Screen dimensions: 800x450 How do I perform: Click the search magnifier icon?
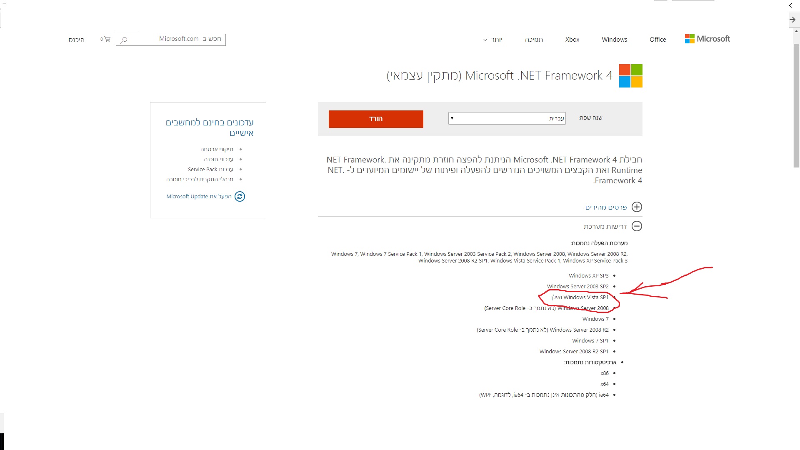point(124,40)
